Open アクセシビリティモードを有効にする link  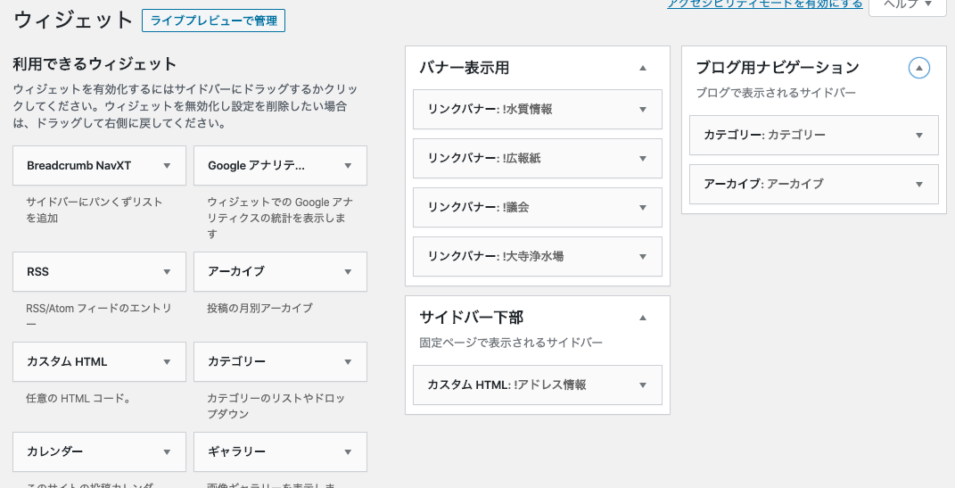point(765,4)
